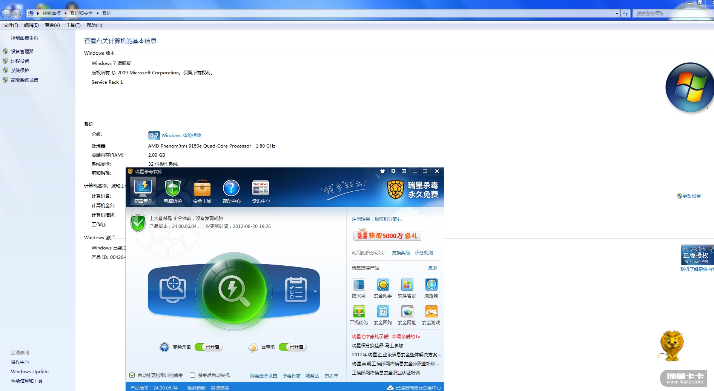Open 隔离区 quarantine link
Image resolution: width=714 pixels, height=391 pixels.
[312, 376]
